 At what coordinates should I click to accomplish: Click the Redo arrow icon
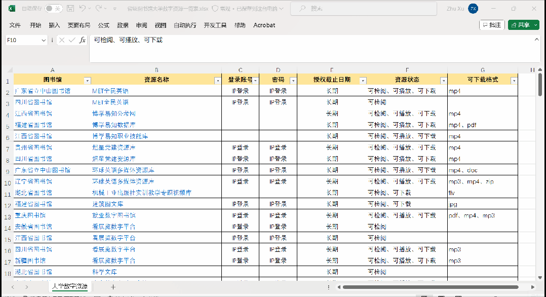[x=99, y=9]
